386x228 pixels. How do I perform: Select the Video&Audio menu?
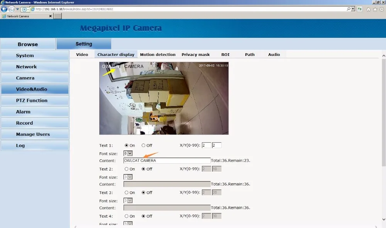pyautogui.click(x=35, y=89)
